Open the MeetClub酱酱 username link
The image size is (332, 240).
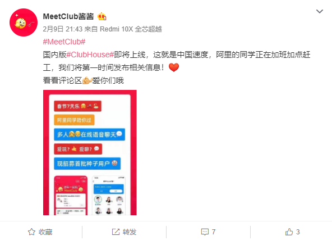(x=68, y=16)
